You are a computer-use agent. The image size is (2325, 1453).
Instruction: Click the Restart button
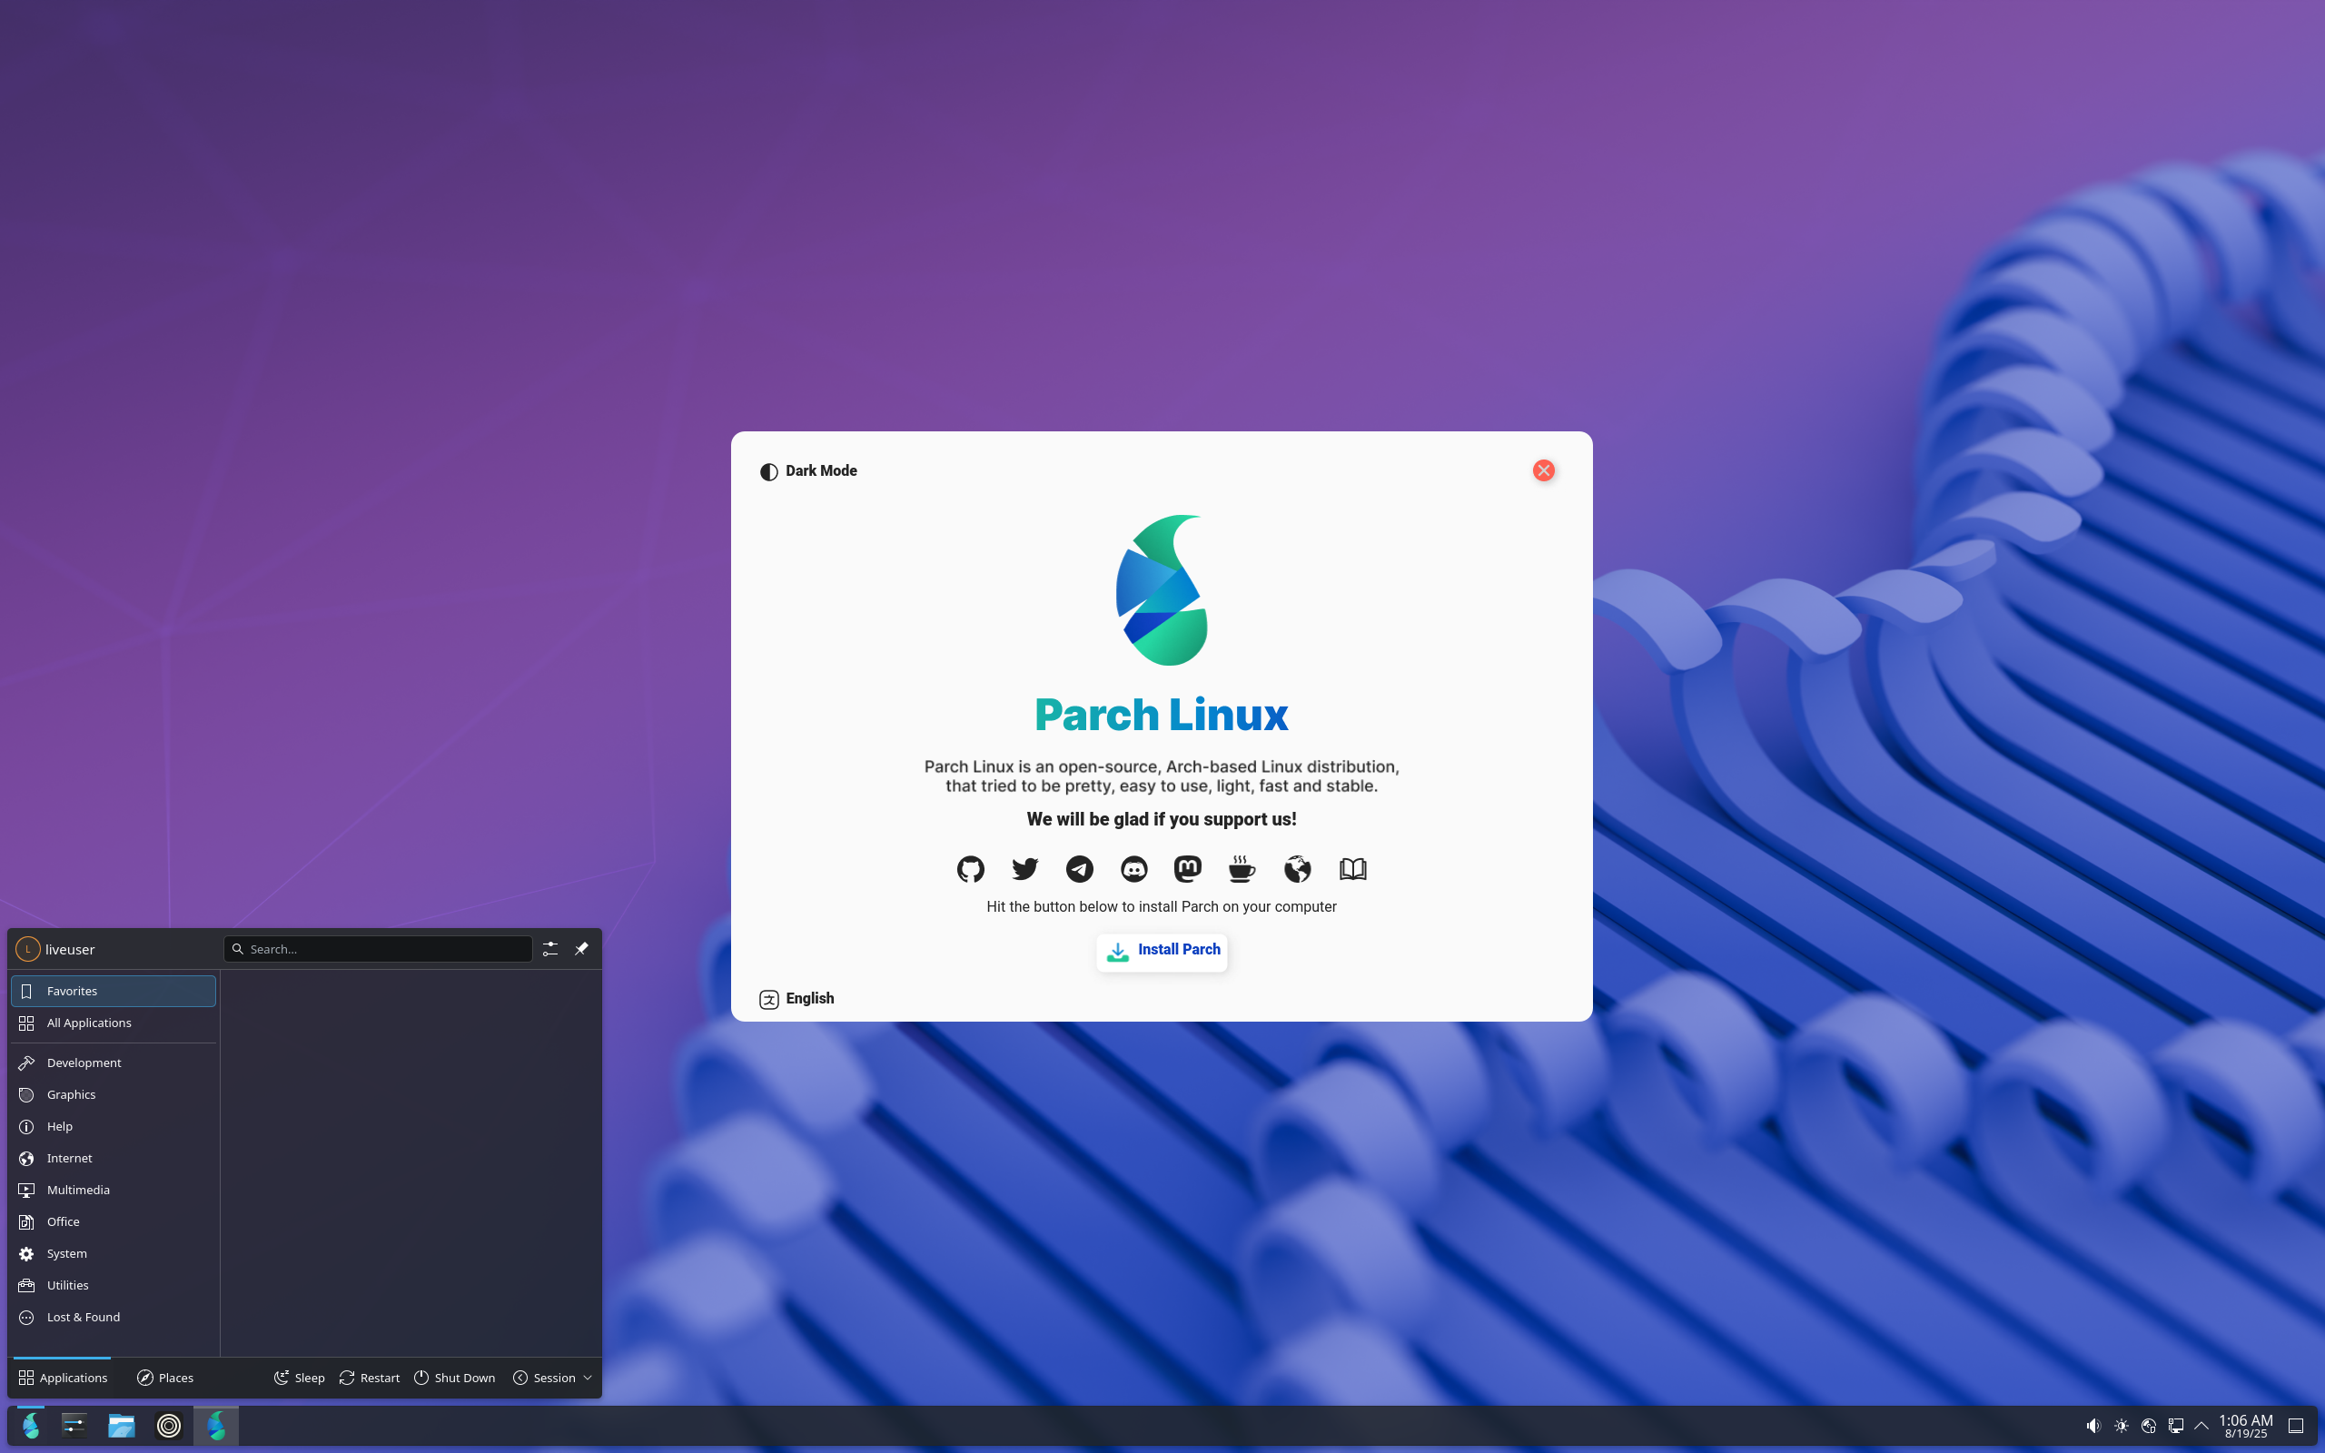coord(370,1377)
